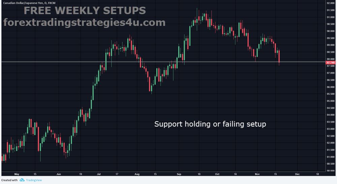Click the 'FREE WEEKLY SETUPS' heading
The height and width of the screenshot is (184, 337).
(x=84, y=11)
